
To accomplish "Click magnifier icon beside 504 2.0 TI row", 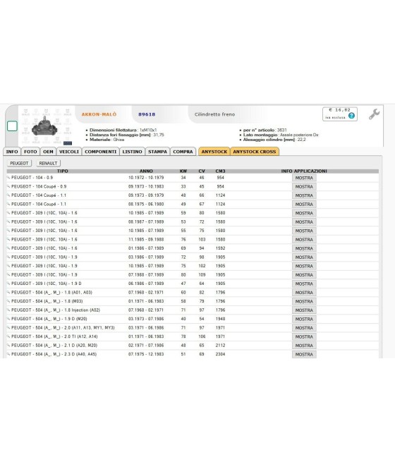I will pyautogui.click(x=8, y=336).
